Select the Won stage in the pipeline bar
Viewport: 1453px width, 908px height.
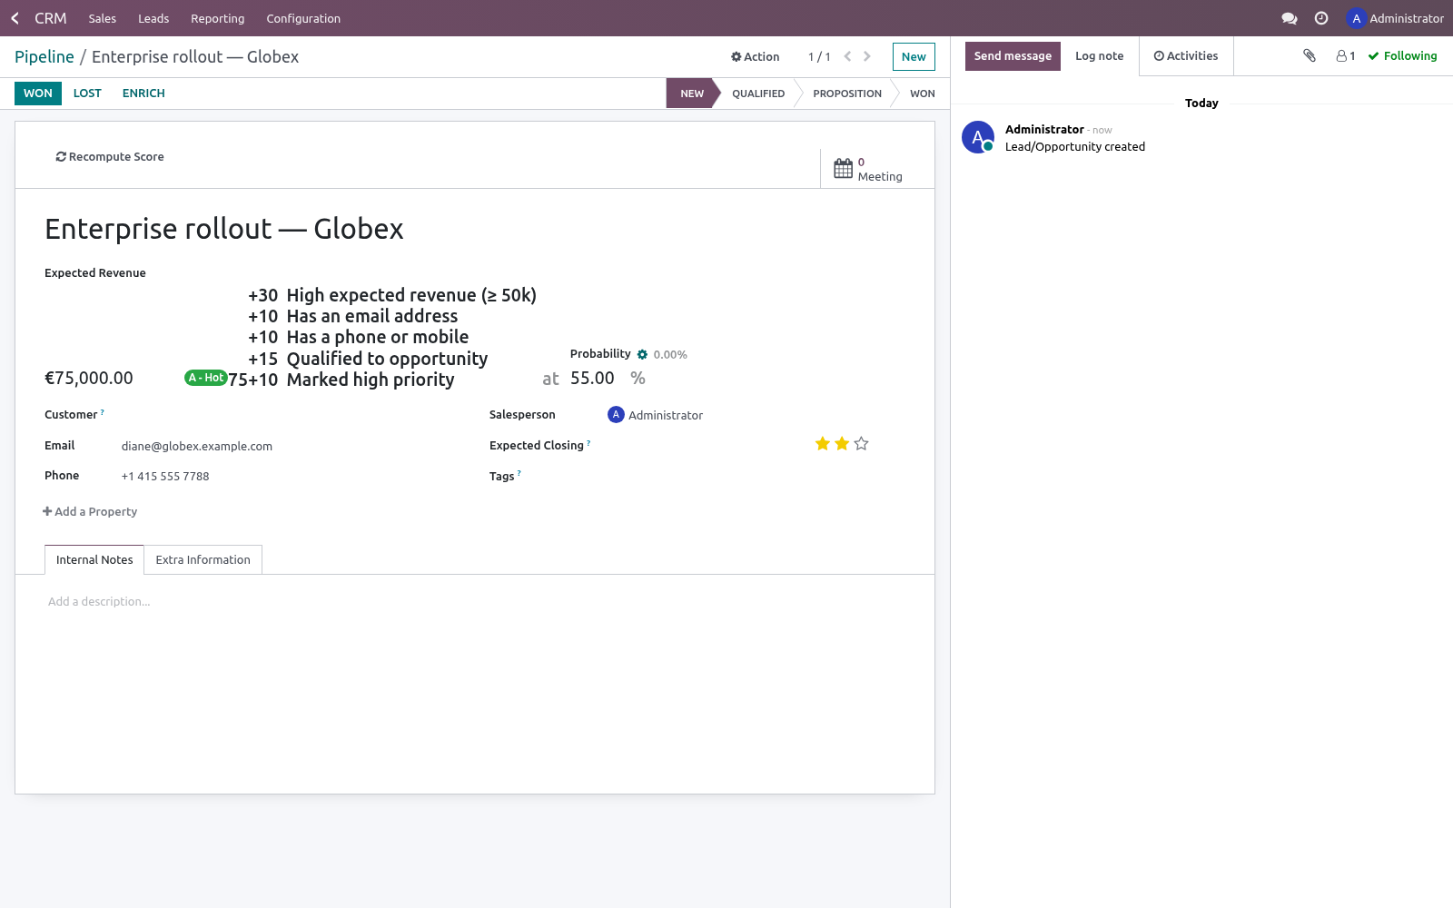pos(923,94)
